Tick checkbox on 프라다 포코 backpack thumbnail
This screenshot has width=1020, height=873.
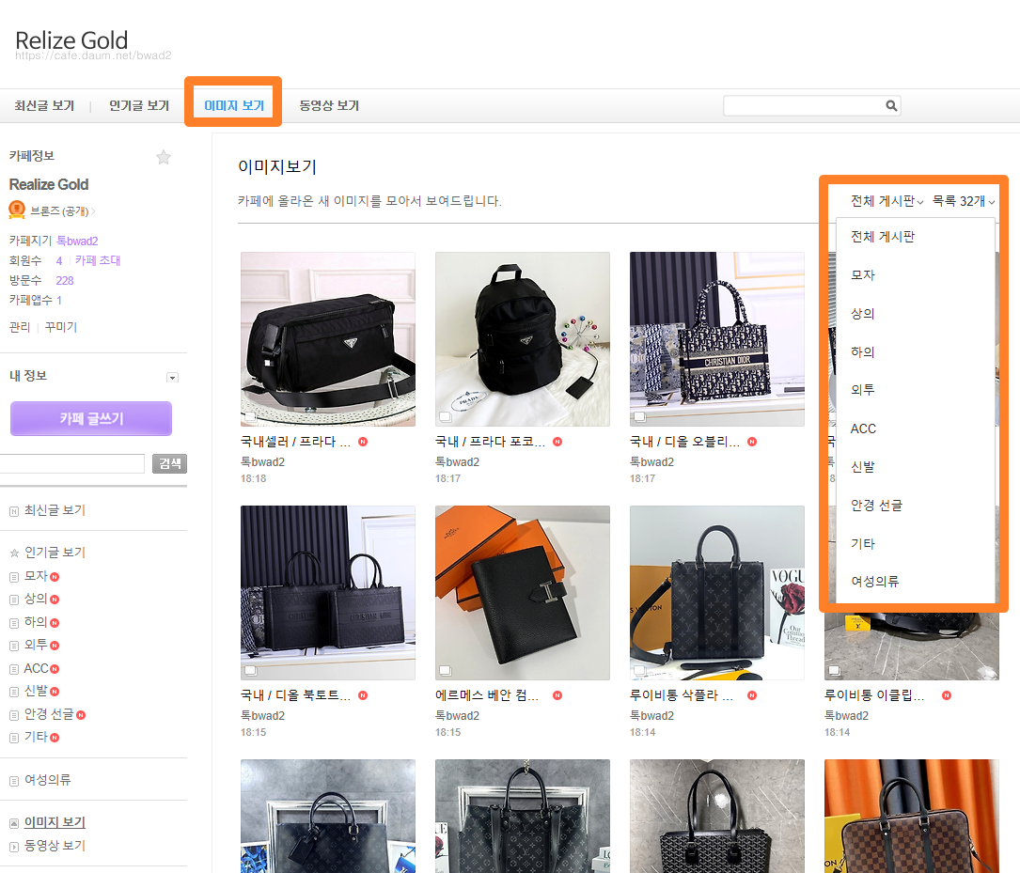(x=445, y=416)
